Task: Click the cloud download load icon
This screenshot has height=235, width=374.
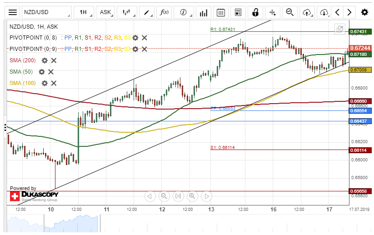Action: point(324,12)
